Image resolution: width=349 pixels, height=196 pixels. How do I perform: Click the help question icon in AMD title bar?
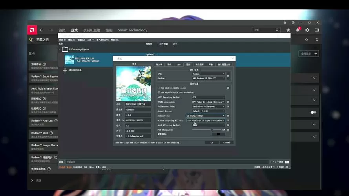point(293,22)
